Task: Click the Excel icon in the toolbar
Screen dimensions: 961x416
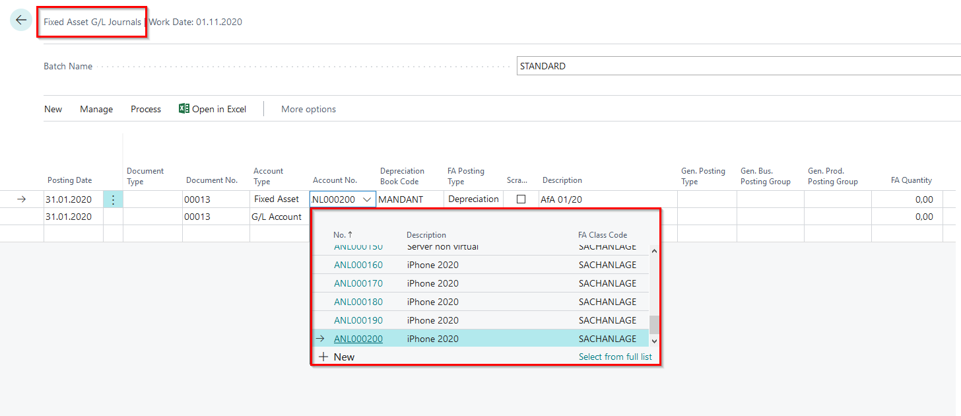Action: (x=184, y=109)
